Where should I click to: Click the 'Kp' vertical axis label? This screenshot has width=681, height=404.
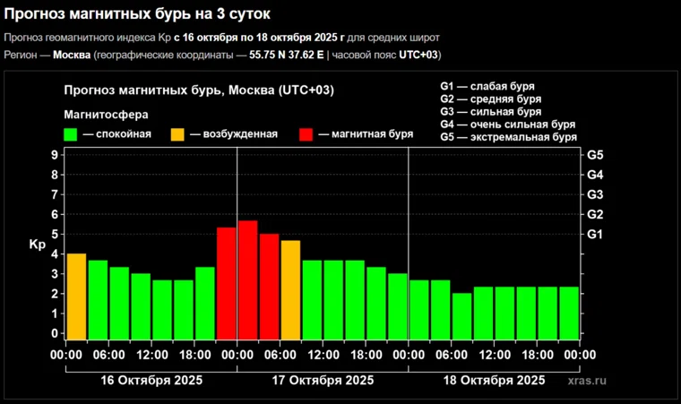tap(37, 244)
